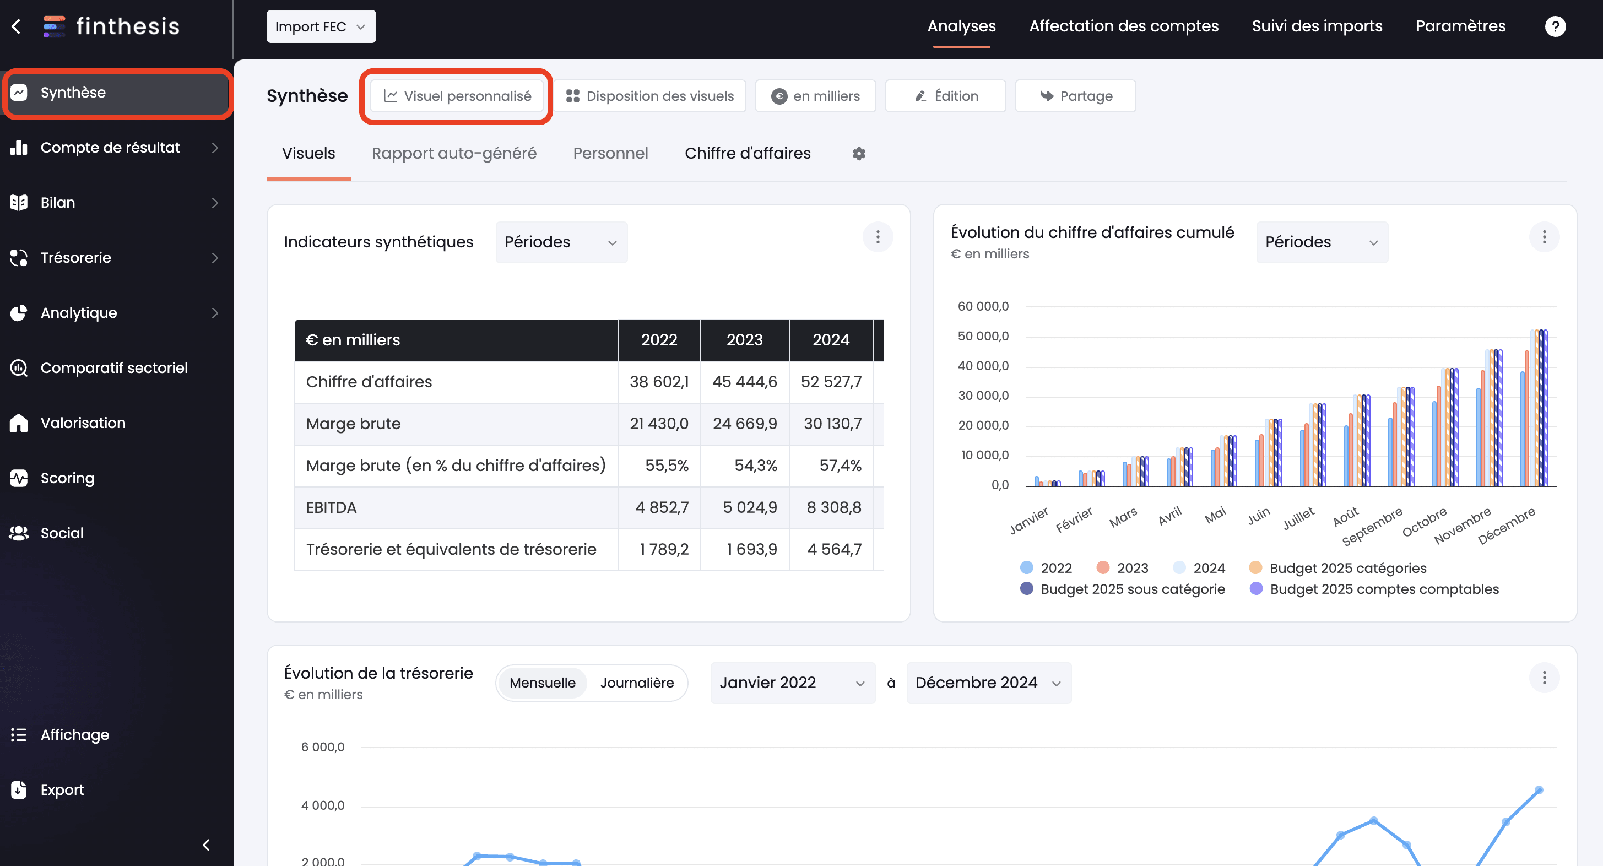This screenshot has width=1603, height=866.
Task: Click the last data point on trésorerie line
Action: click(1539, 790)
